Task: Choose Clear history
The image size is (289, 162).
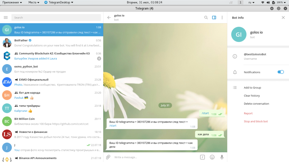Action: (252, 96)
